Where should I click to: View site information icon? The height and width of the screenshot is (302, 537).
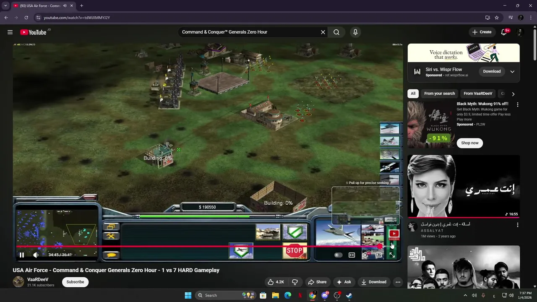click(38, 18)
